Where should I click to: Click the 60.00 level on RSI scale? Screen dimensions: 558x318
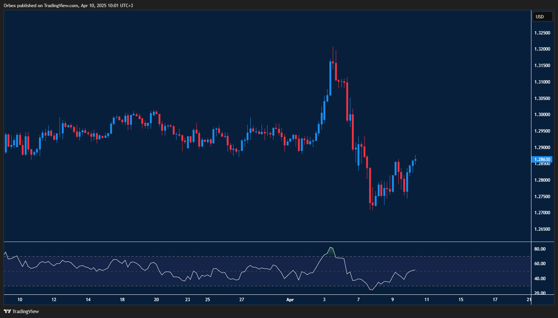[x=540, y=264]
